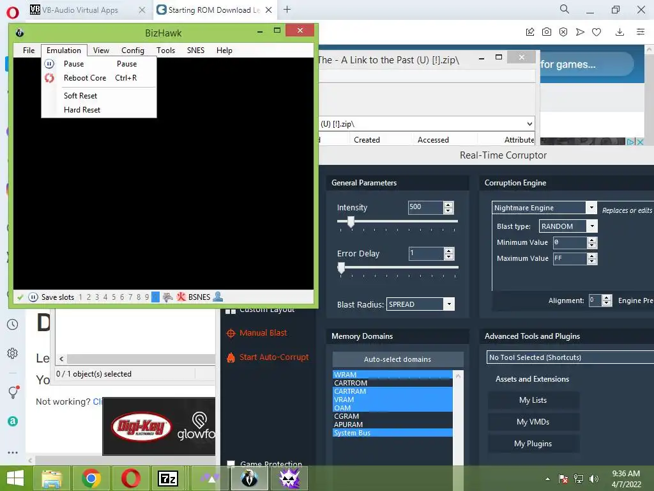Screen dimensions: 654x491
Task: Select Soft Reset in Emulation menu
Action: coord(99,96)
